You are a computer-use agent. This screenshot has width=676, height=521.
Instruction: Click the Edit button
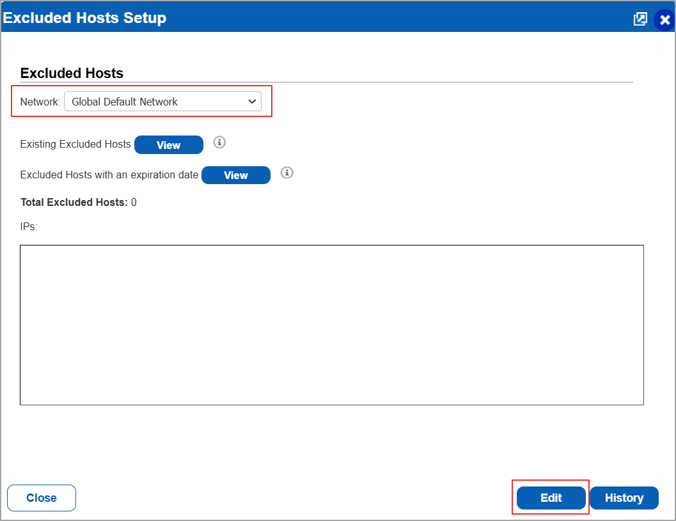point(551,498)
